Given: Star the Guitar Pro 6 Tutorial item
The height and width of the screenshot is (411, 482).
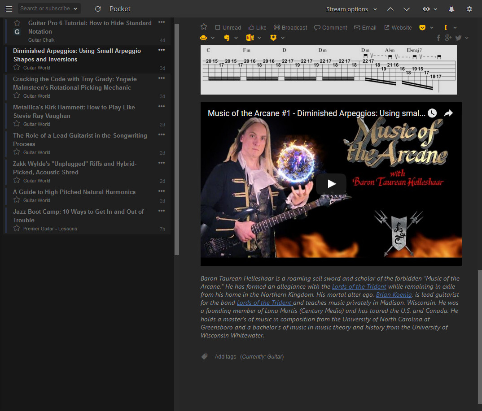Looking at the screenshot, I should point(17,23).
